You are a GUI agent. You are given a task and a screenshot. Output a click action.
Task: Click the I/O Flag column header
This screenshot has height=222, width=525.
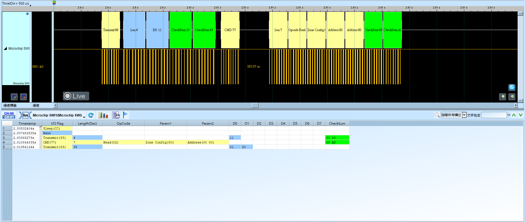click(x=57, y=124)
